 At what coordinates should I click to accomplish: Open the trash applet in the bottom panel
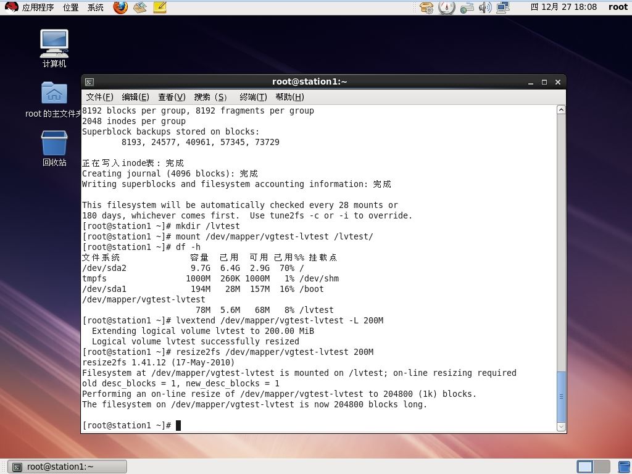[624, 467]
